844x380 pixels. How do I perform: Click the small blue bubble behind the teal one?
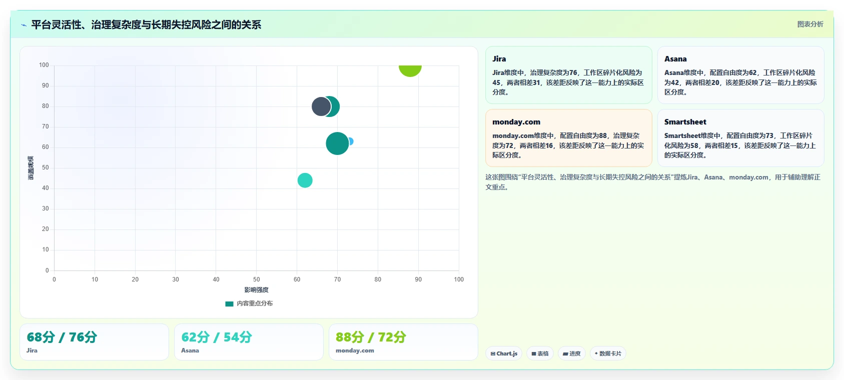click(x=350, y=141)
